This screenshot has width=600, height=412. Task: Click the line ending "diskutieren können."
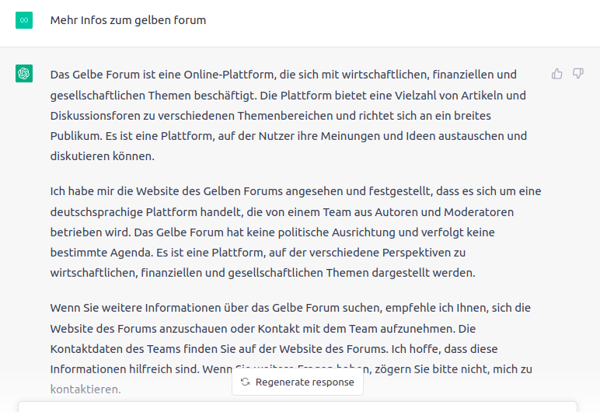[x=103, y=156]
